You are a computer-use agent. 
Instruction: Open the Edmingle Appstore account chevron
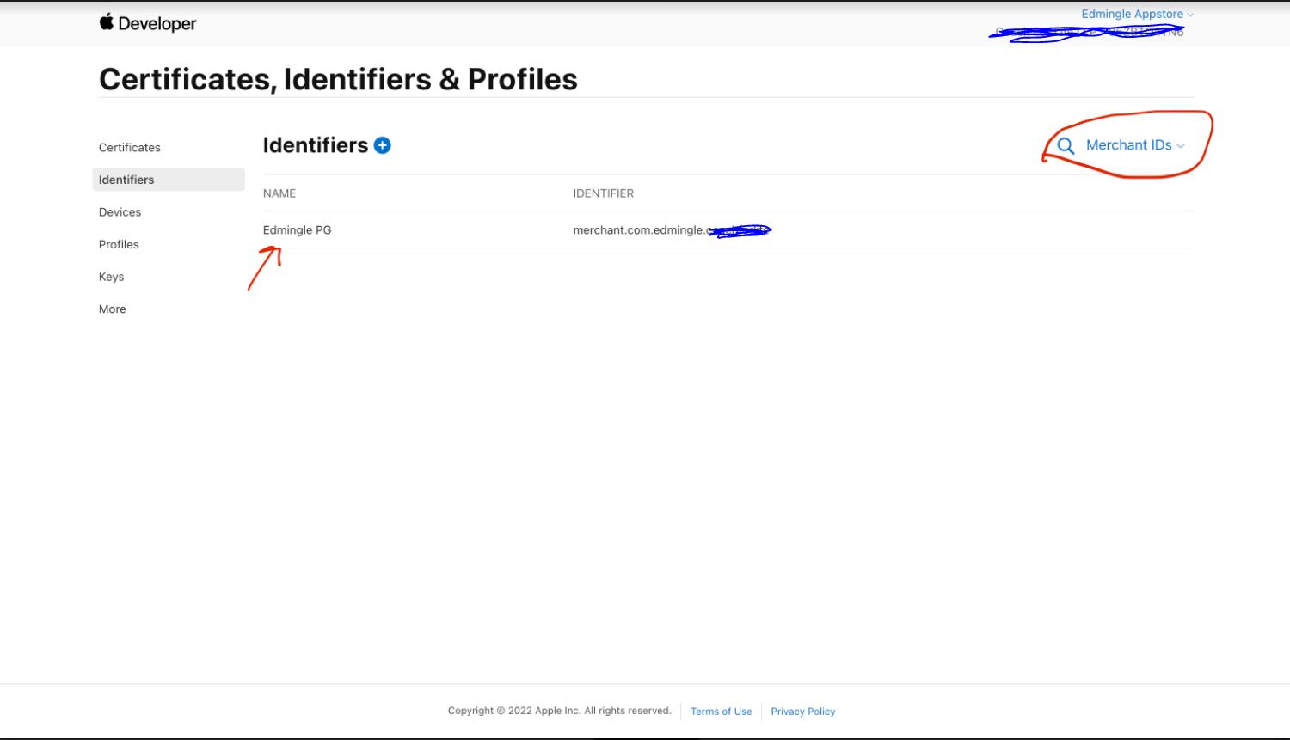click(1190, 15)
